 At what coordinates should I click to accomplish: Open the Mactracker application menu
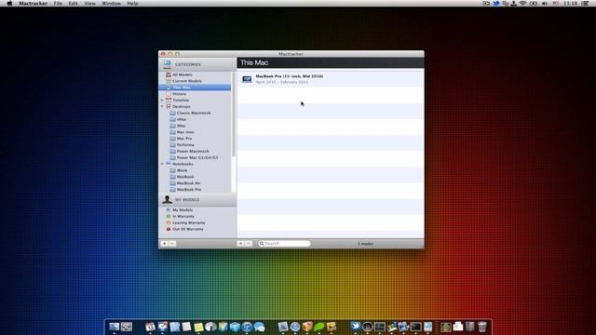(34, 4)
